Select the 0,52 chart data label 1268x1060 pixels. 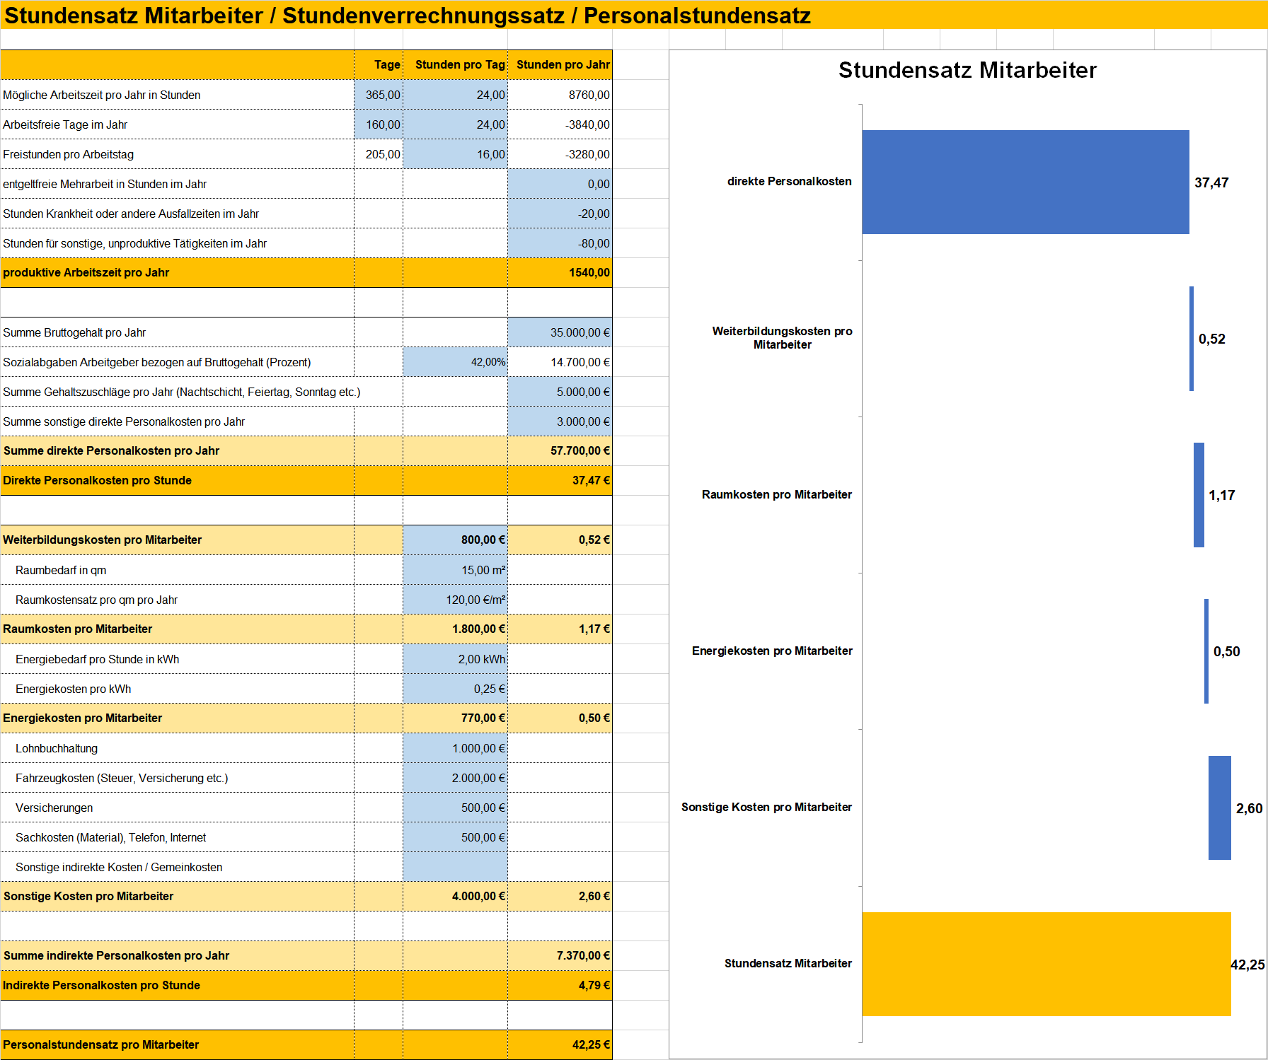(1211, 339)
